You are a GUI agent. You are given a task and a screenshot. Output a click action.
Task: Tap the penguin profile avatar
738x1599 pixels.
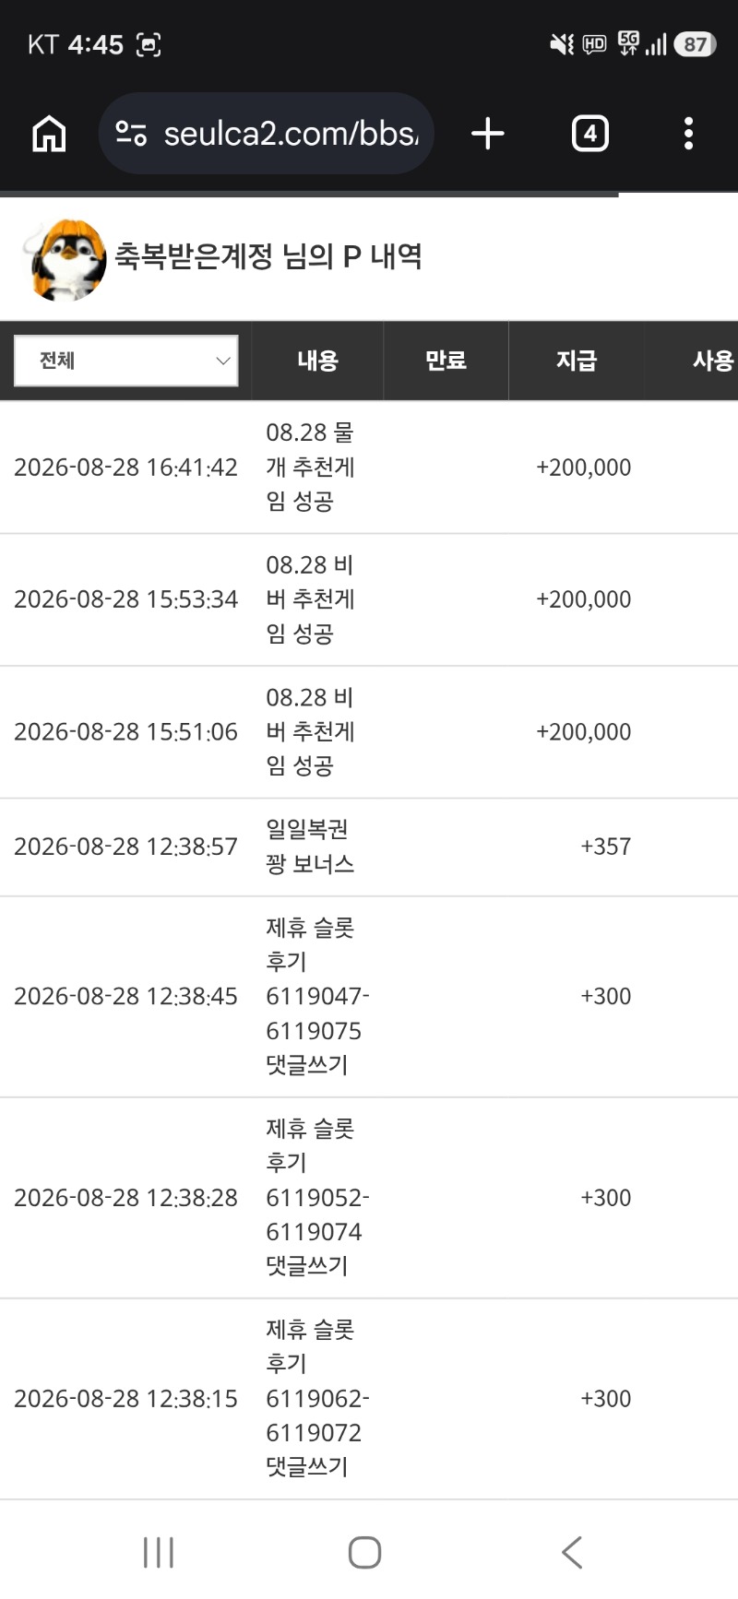pyautogui.click(x=64, y=260)
